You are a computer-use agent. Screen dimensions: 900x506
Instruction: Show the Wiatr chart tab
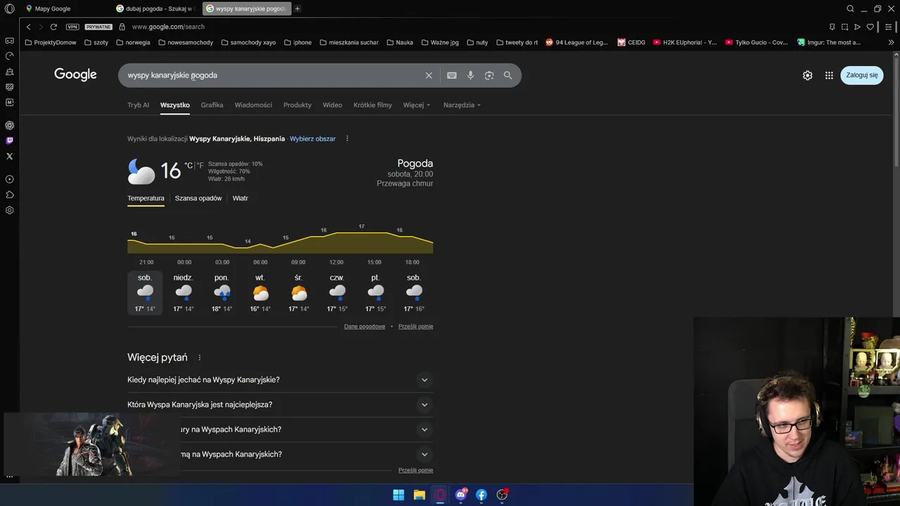[x=240, y=198]
